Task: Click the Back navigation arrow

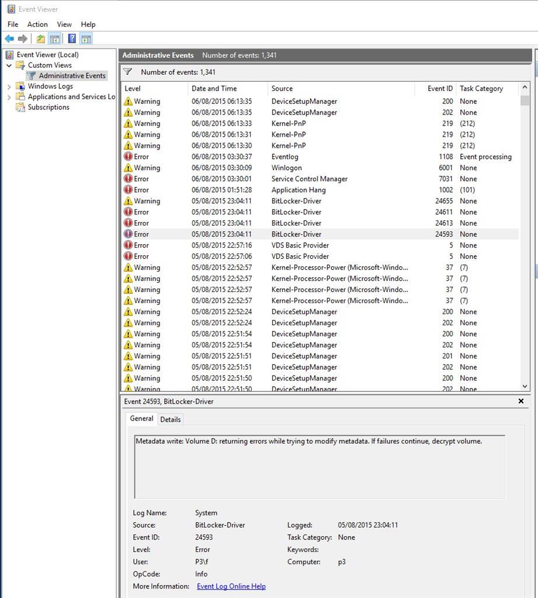Action: coord(10,39)
